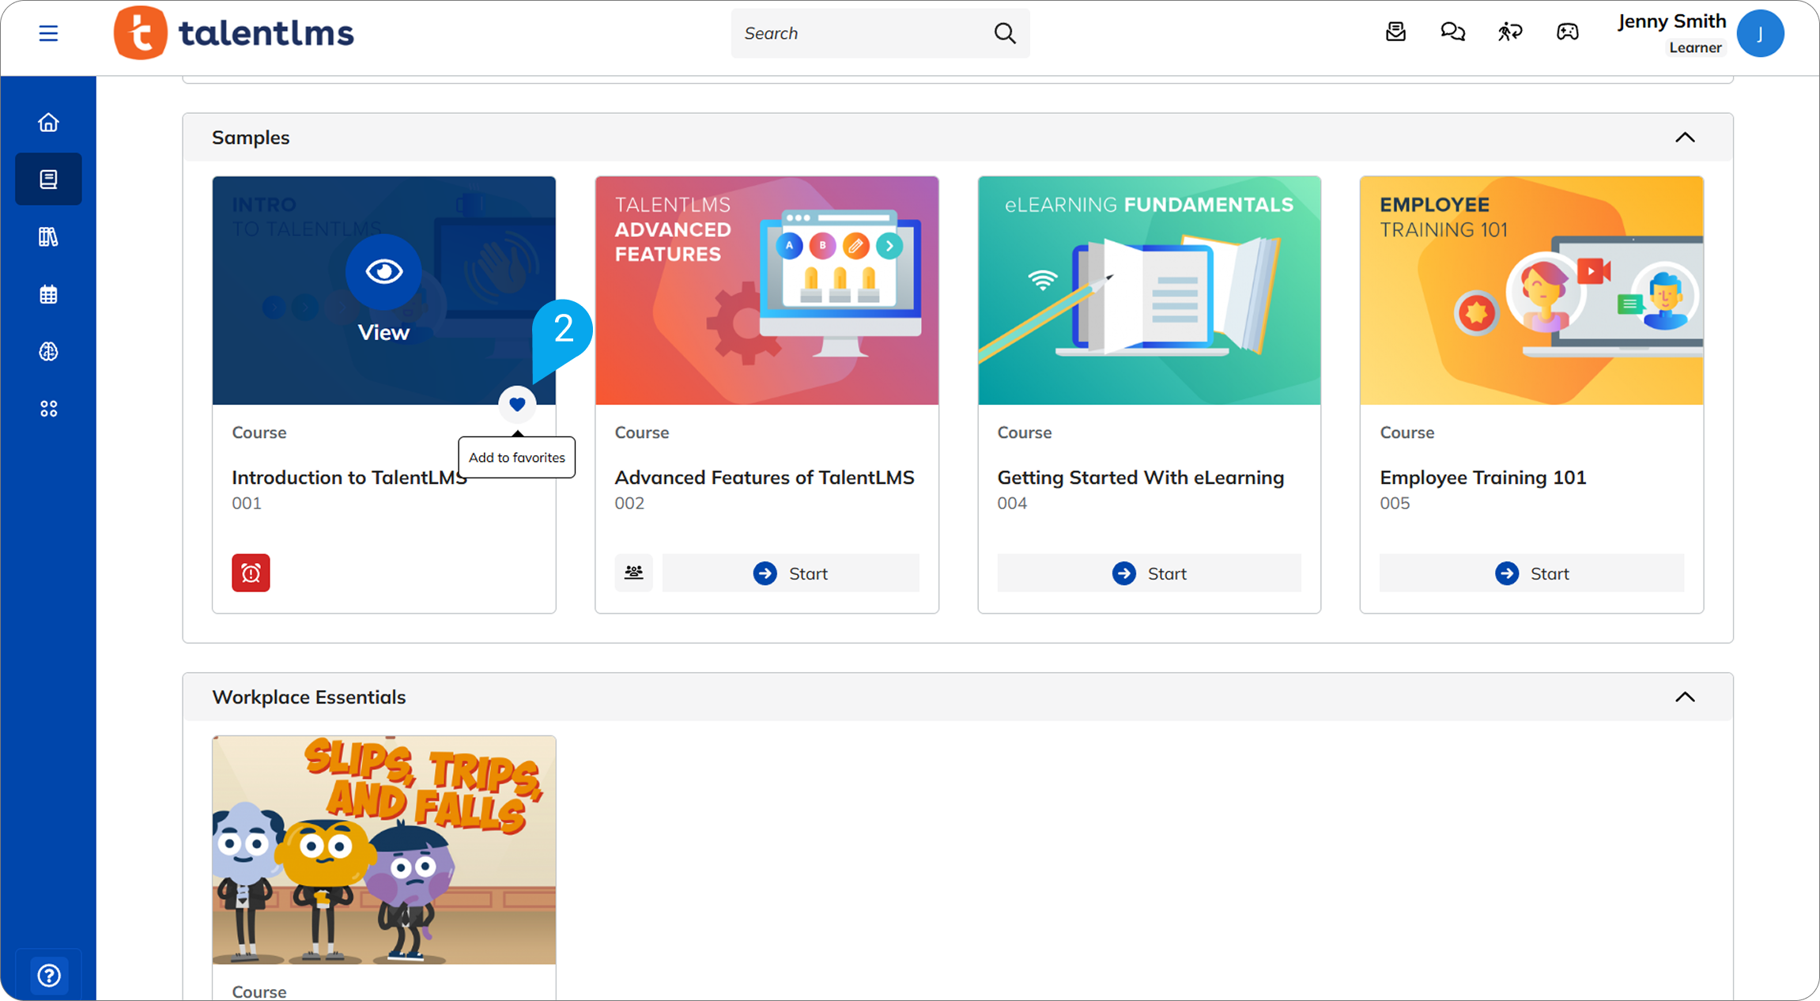Click the red alarm clock icon
Viewport: 1820px width, 1001px height.
point(251,572)
